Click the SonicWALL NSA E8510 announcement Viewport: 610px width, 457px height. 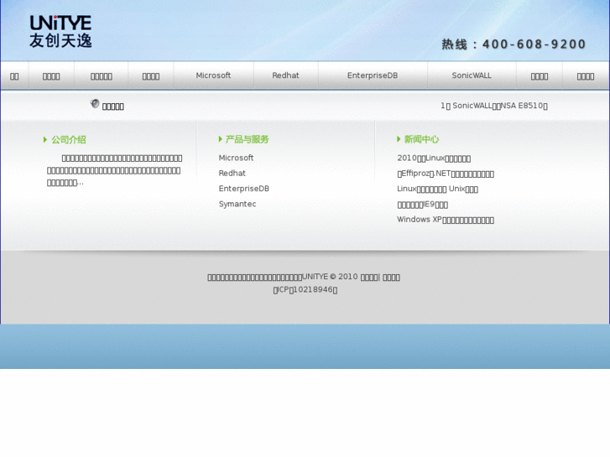click(x=494, y=106)
